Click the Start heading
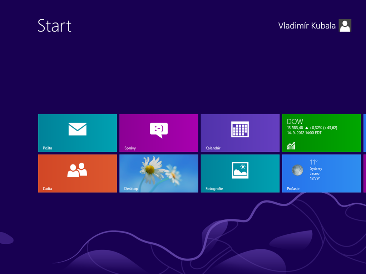366x274 pixels. point(54,26)
